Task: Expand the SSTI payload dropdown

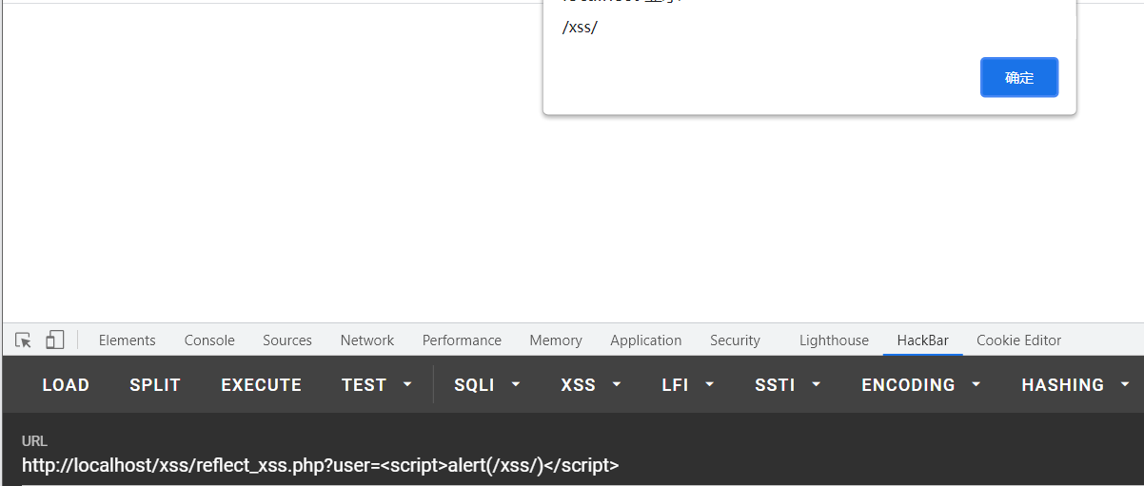Action: (x=788, y=385)
